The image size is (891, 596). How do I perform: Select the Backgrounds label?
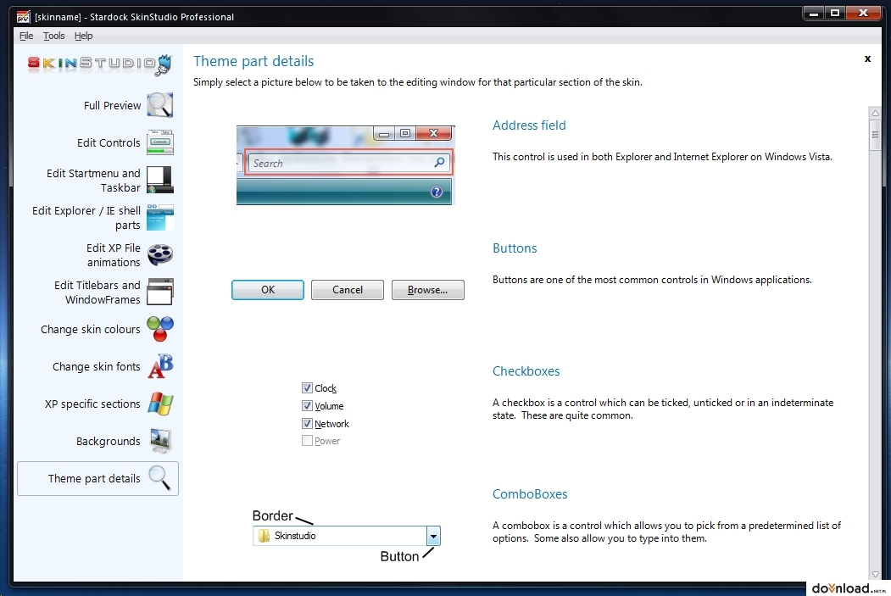[x=108, y=441]
